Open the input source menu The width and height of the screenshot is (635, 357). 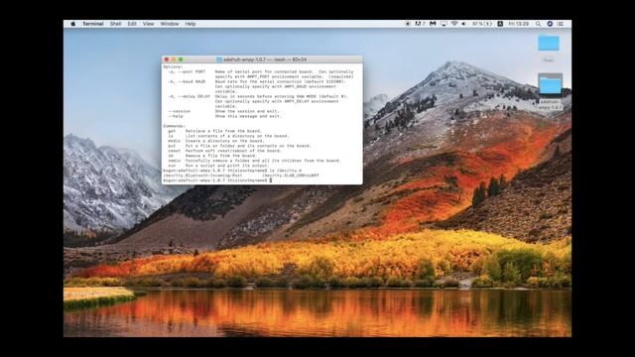(x=500, y=24)
